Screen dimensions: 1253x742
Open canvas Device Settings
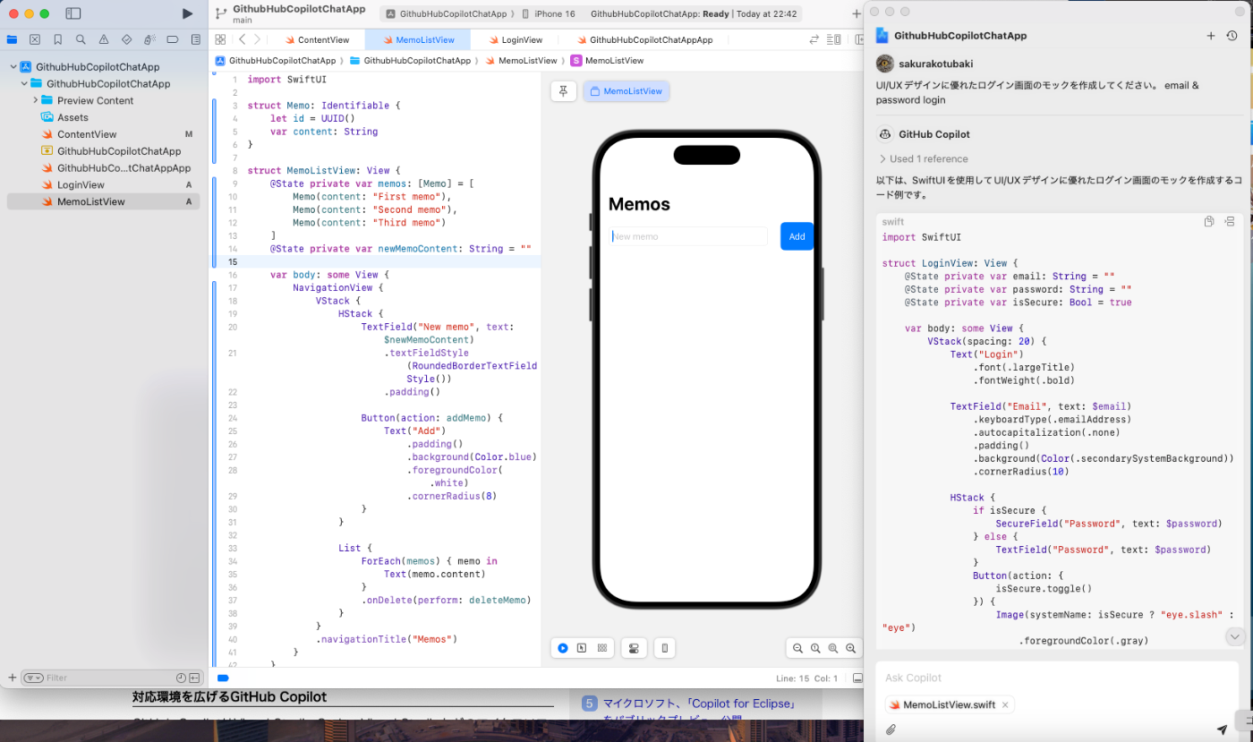(x=634, y=648)
